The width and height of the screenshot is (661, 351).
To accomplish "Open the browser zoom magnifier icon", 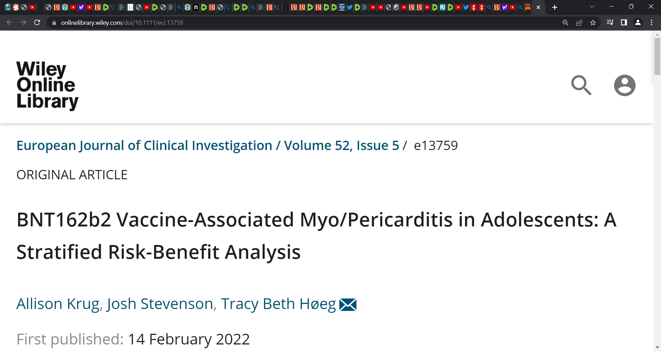I will click(565, 23).
